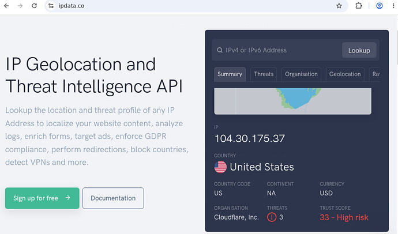Open site information icon in address bar
Image resolution: width=398 pixels, height=234 pixels.
[x=51, y=6]
